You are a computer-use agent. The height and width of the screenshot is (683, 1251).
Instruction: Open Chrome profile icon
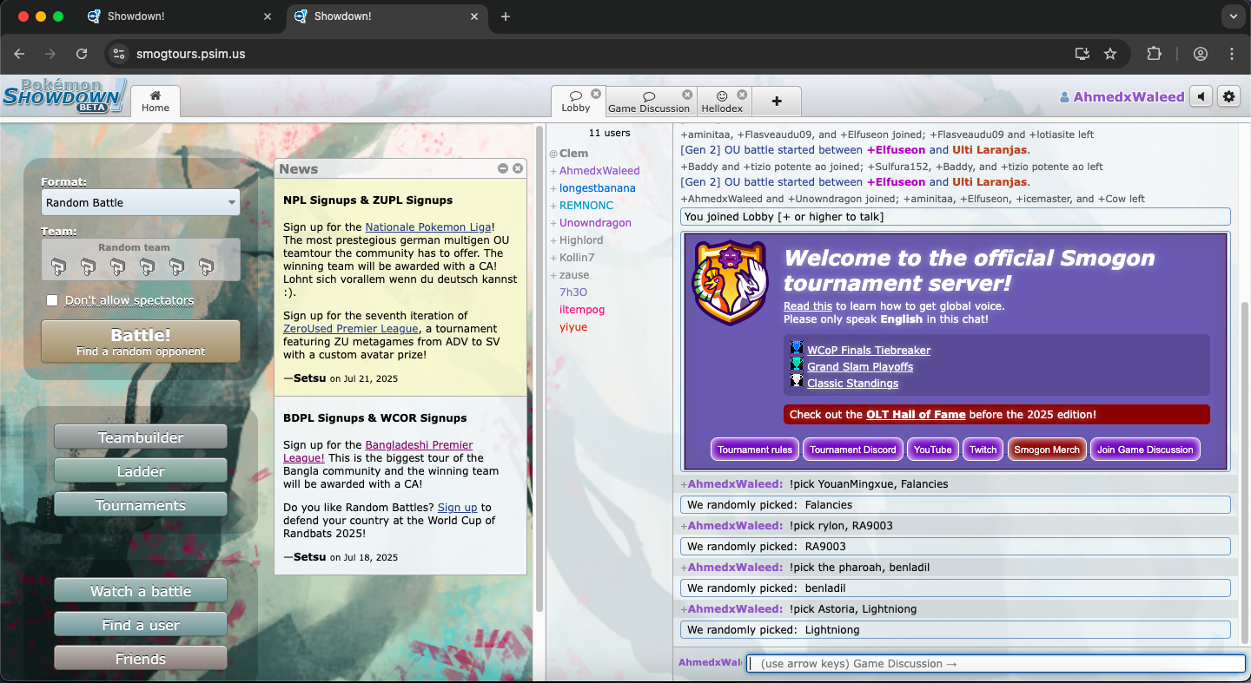pyautogui.click(x=1201, y=54)
